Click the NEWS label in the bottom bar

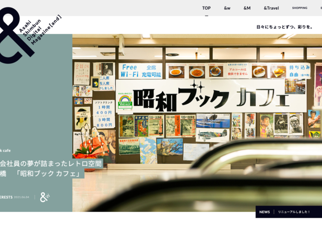265,212
